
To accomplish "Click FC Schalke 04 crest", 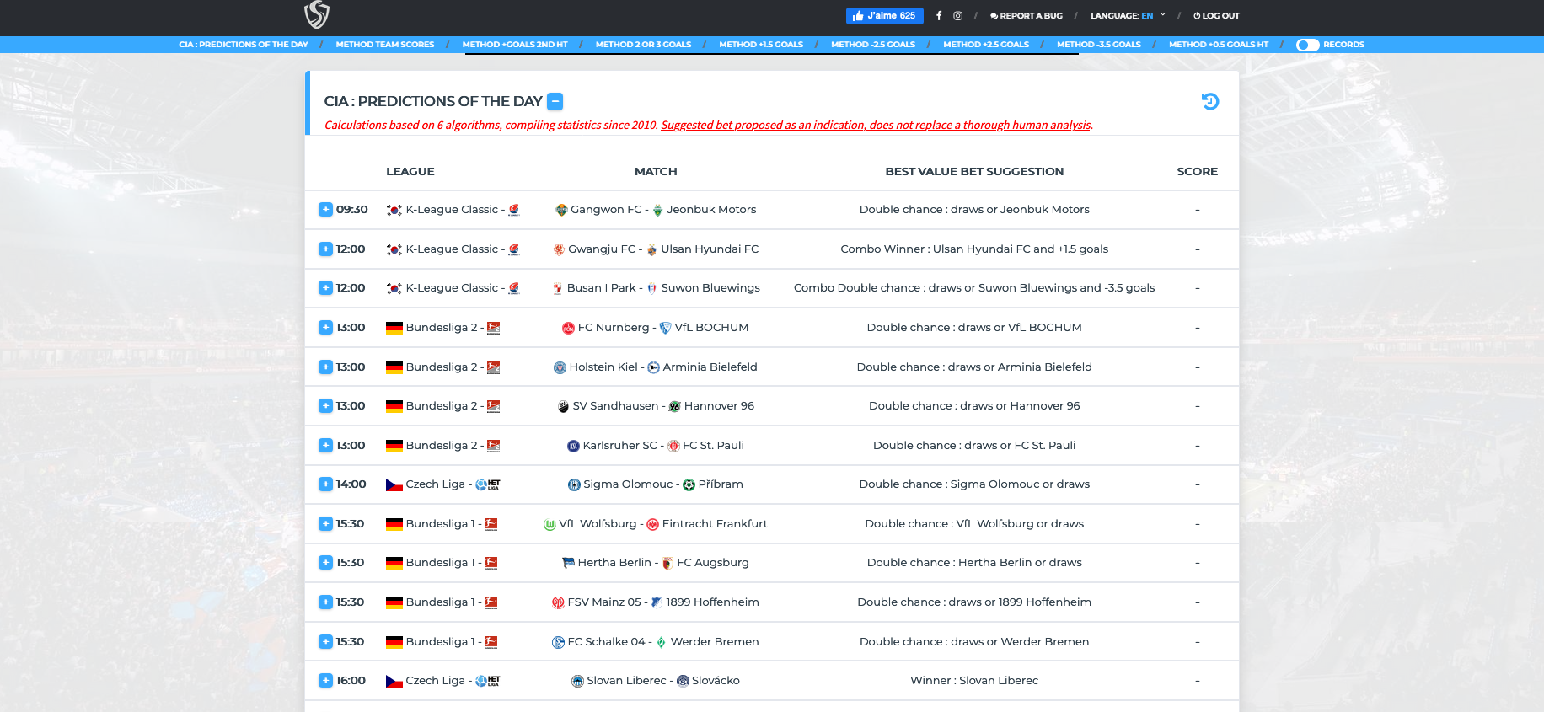I will point(558,642).
